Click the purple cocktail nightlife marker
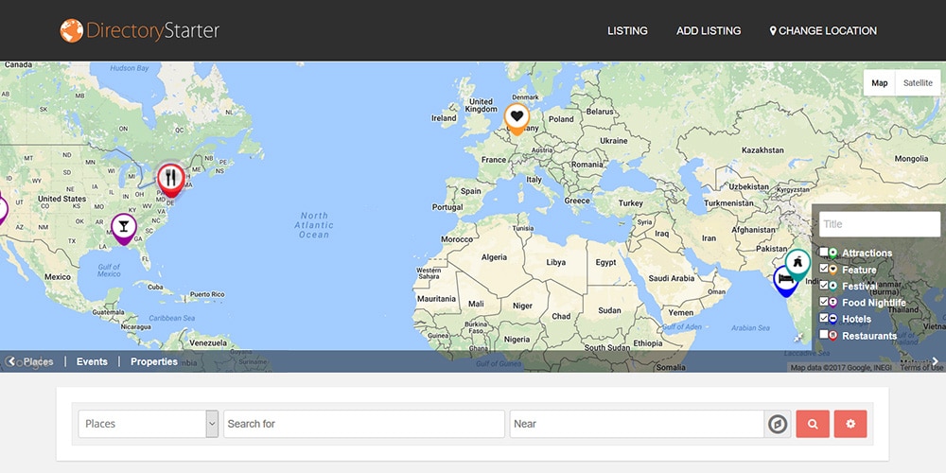 click(123, 226)
